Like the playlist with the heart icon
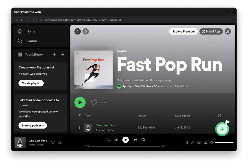The width and height of the screenshot is (248, 166). 94,102
